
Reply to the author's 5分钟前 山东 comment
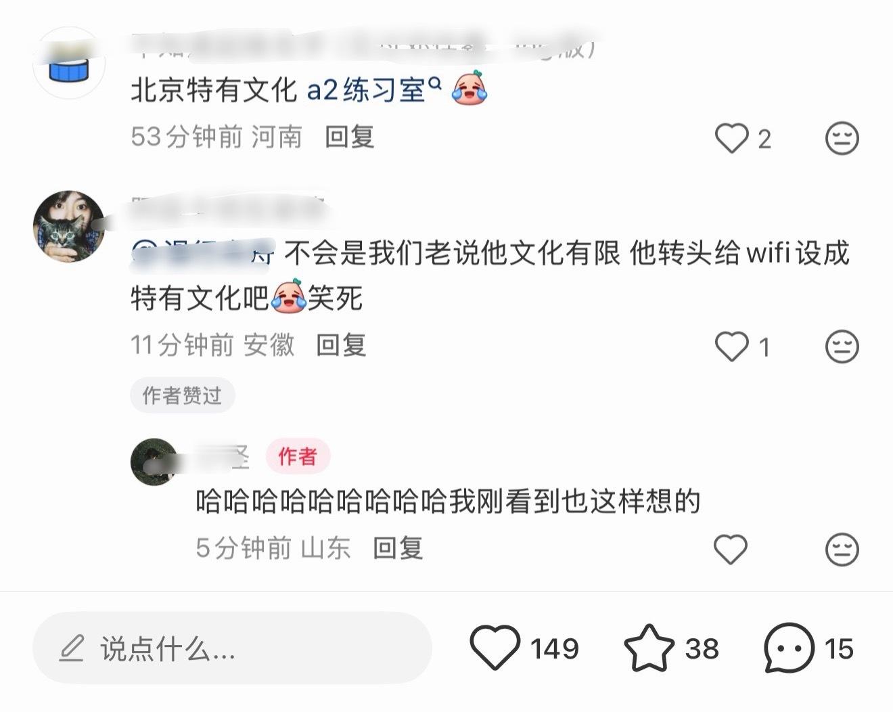coord(398,548)
